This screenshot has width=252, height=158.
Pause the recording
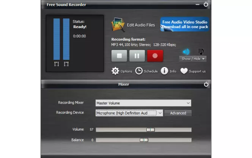[137, 56]
